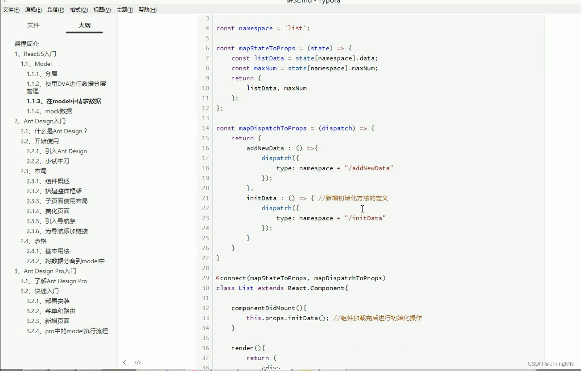
Task: Go to outline heading 课程简介
Action: pos(27,44)
